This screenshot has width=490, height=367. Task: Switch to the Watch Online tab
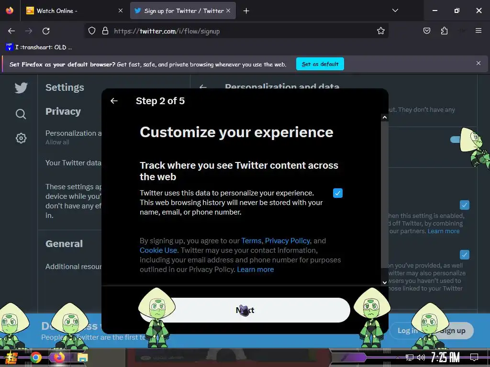point(75,11)
